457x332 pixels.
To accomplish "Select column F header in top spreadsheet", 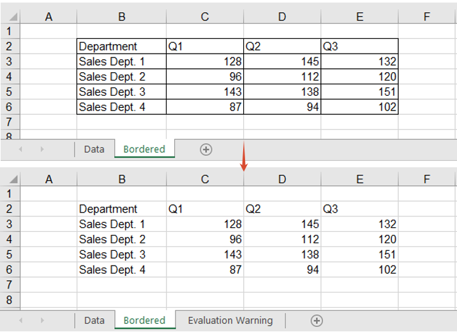I will [x=427, y=17].
